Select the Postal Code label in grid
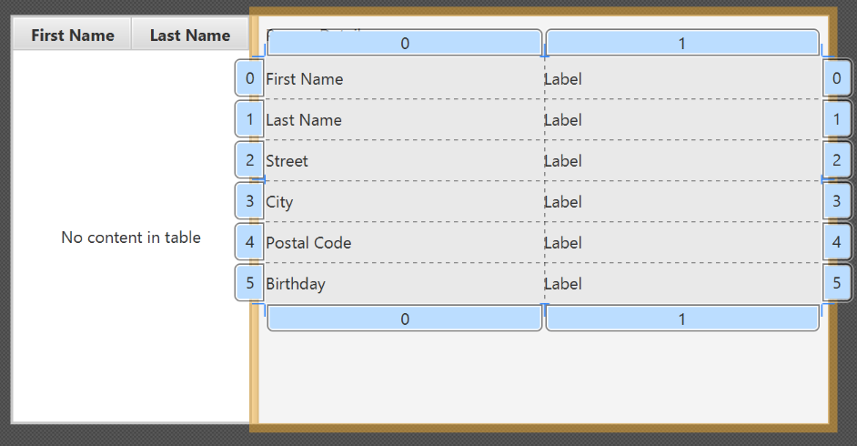 [308, 243]
